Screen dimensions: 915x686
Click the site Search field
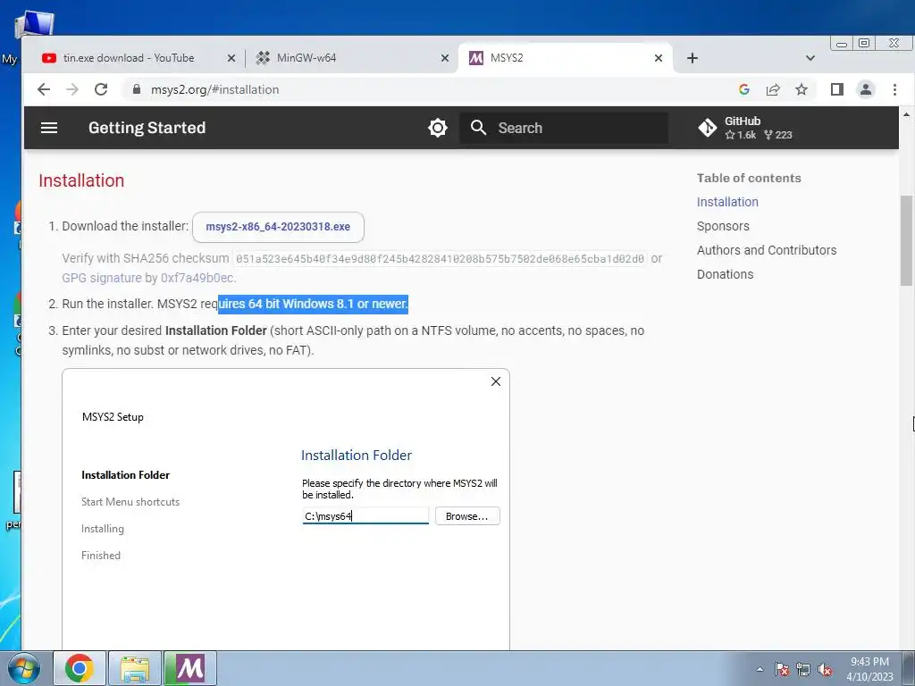coord(564,128)
